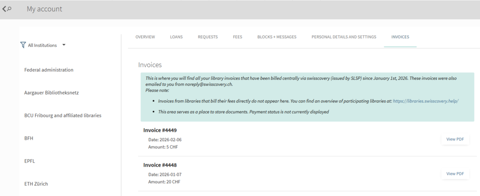
Task: Switch to the Loans tab
Action: pos(176,37)
